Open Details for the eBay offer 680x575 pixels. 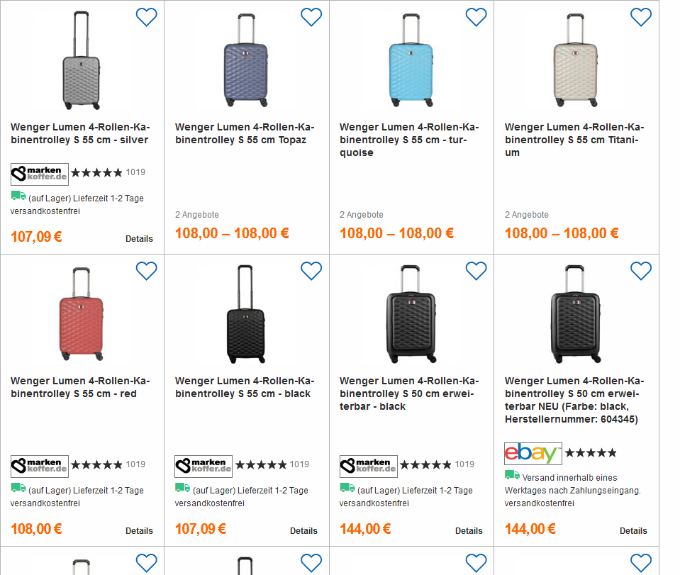tap(633, 531)
